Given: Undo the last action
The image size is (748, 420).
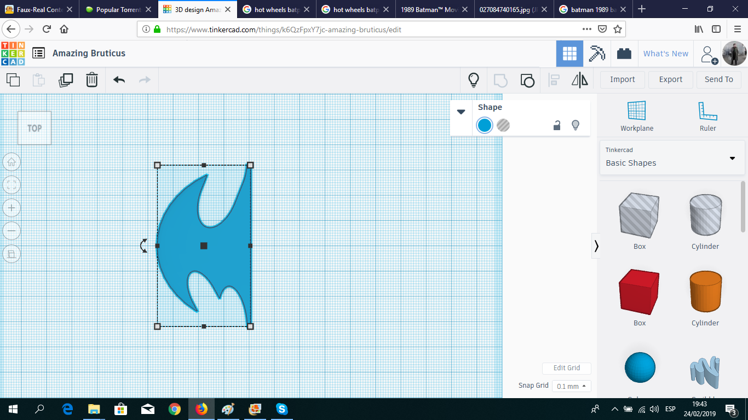Looking at the screenshot, I should point(119,80).
